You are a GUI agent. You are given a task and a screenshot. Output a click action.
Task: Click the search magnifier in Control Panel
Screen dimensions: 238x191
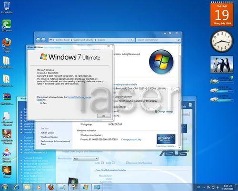178,40
